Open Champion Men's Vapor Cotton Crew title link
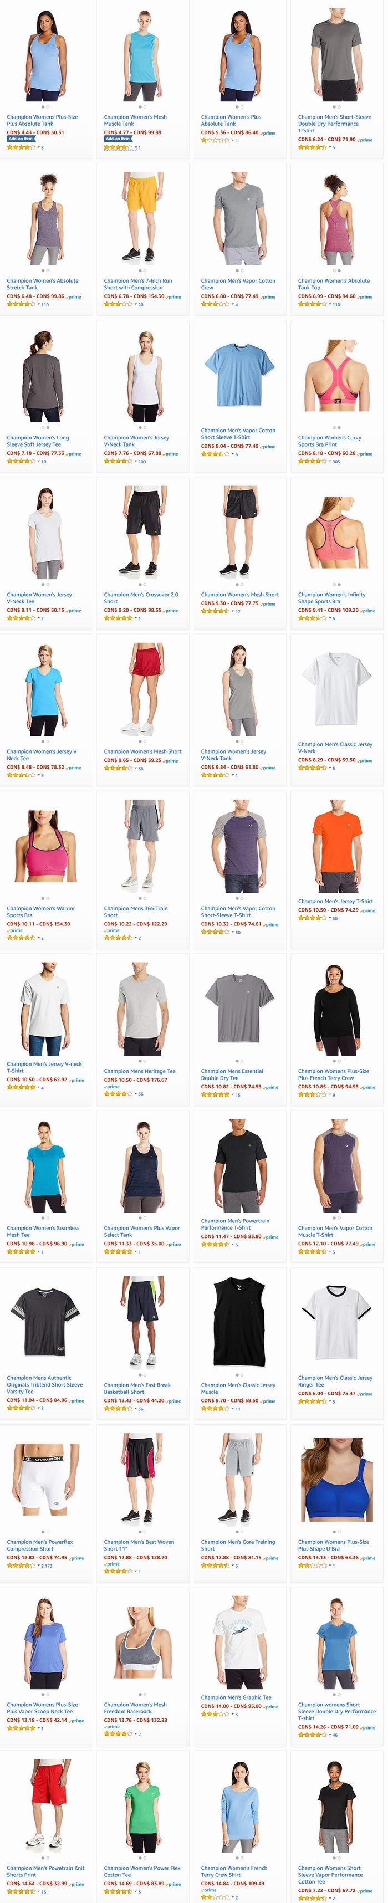388x1903 pixels. coord(238,284)
